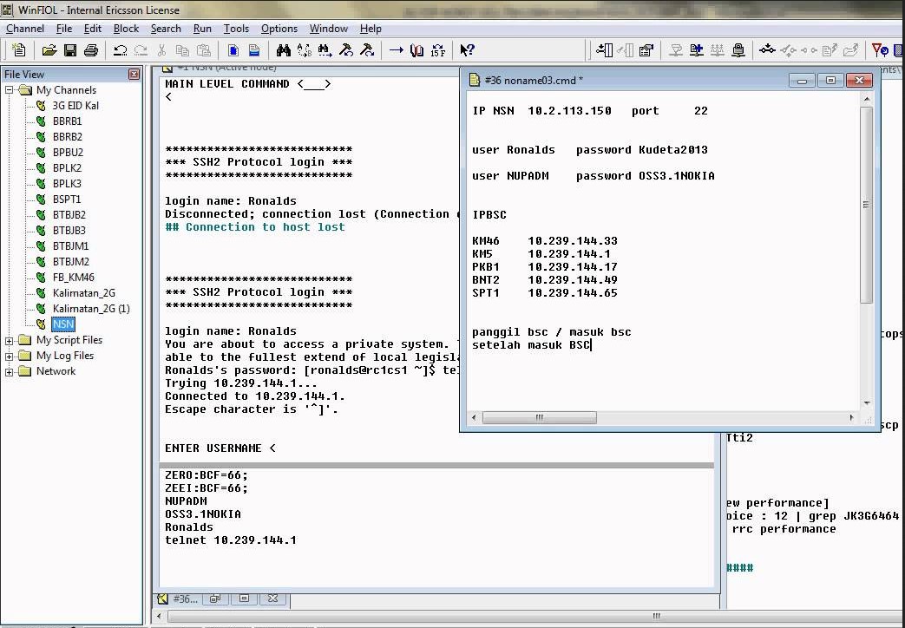Viewport: 905px width, 628px height.
Task: Open the Options menu
Action: 279,28
